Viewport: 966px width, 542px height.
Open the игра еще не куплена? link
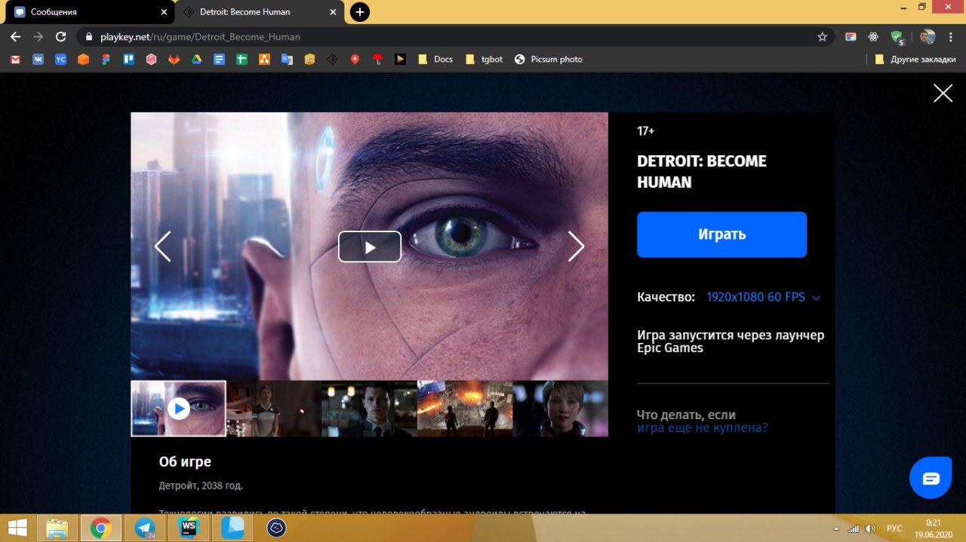(x=702, y=427)
